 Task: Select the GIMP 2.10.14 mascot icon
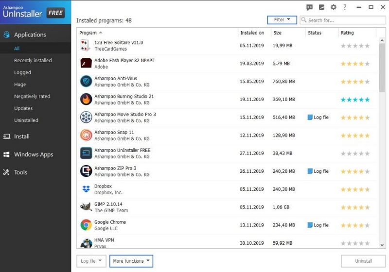86,207
